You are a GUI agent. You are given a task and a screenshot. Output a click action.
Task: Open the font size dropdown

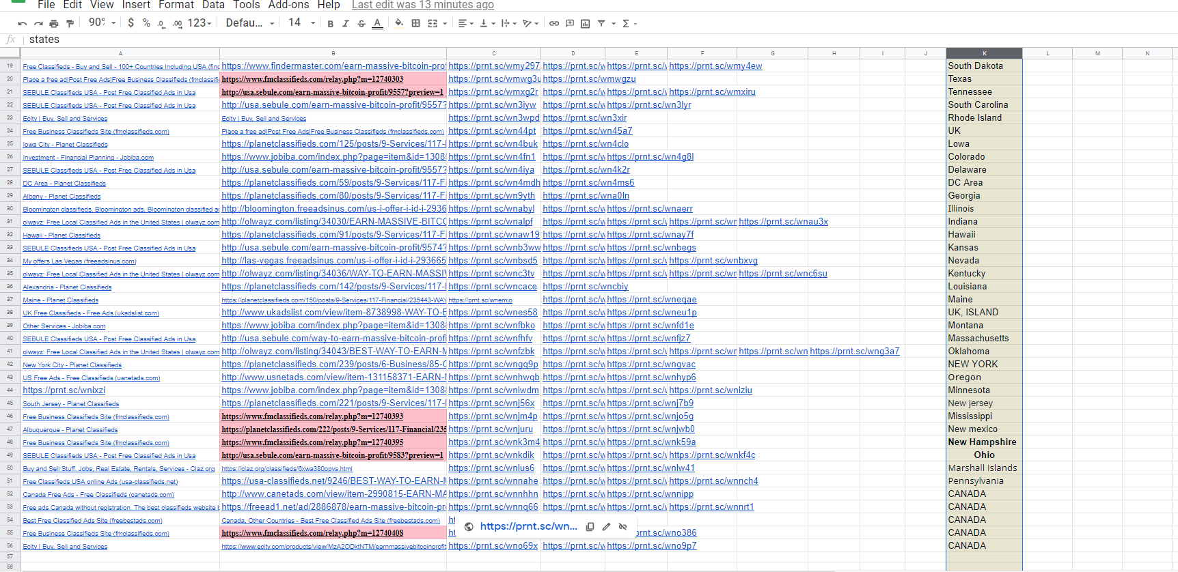pos(301,23)
